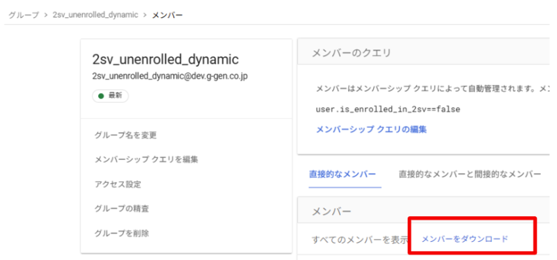
Task: Click the green dot in 最新 chip
Action: pos(101,96)
